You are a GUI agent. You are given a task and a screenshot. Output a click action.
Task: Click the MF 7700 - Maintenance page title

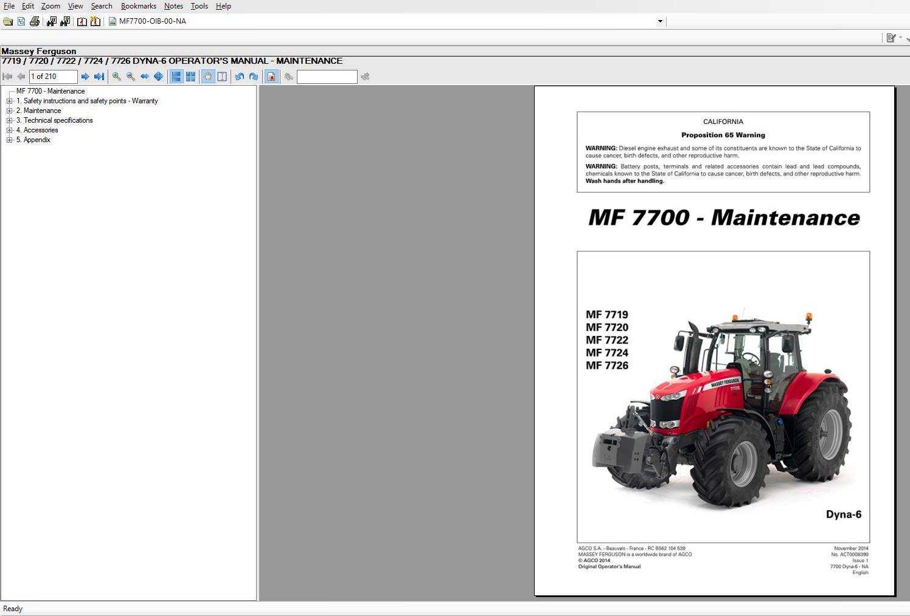724,217
